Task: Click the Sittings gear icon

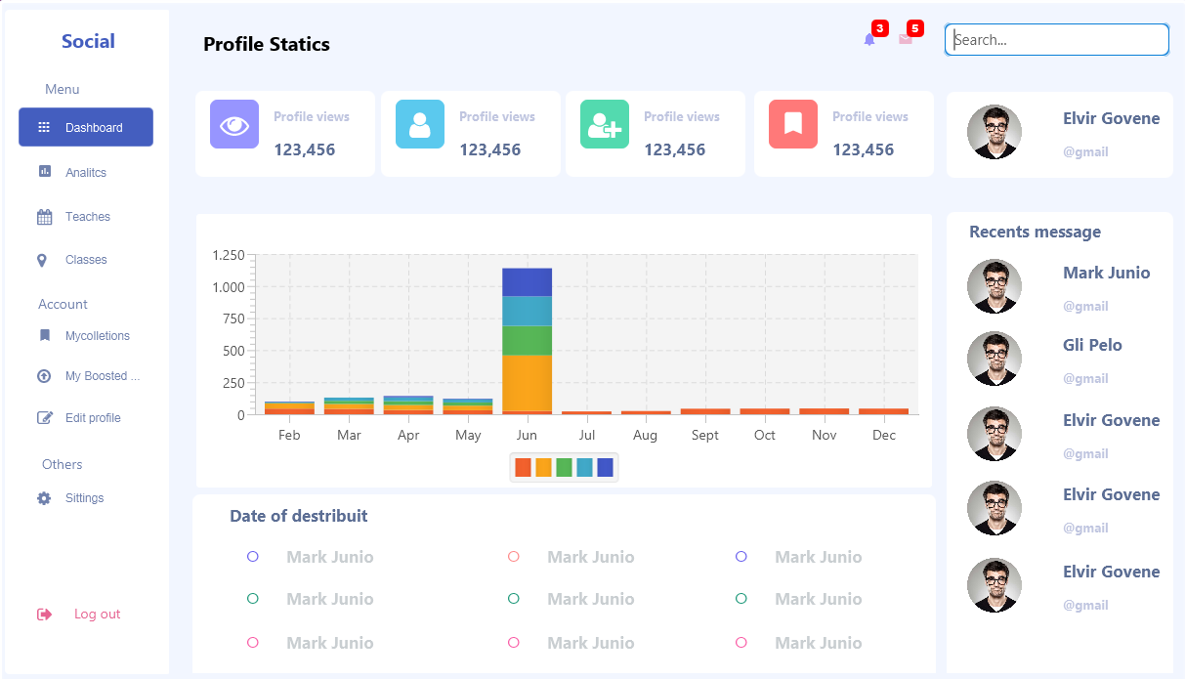Action: tap(44, 498)
